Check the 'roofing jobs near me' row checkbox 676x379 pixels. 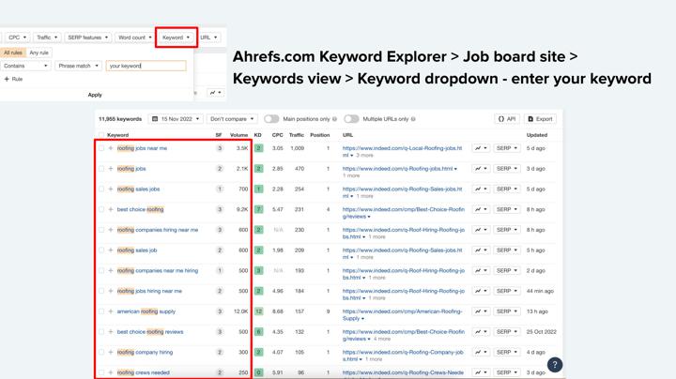(x=101, y=148)
